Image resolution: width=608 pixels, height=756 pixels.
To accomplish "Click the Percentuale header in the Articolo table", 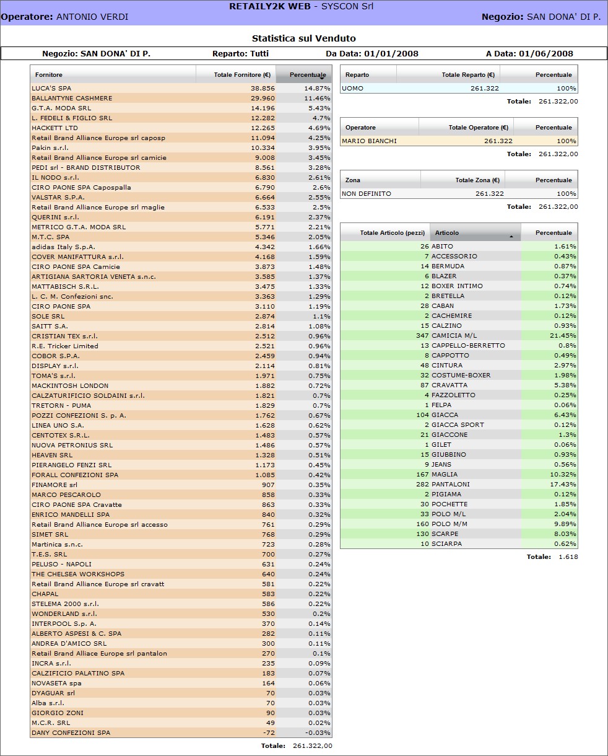I will coord(549,232).
